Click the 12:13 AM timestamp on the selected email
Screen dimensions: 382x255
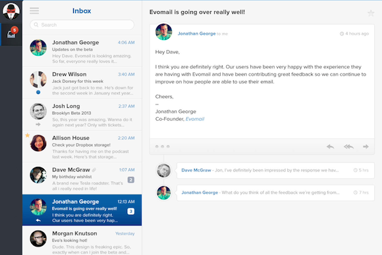(126, 202)
